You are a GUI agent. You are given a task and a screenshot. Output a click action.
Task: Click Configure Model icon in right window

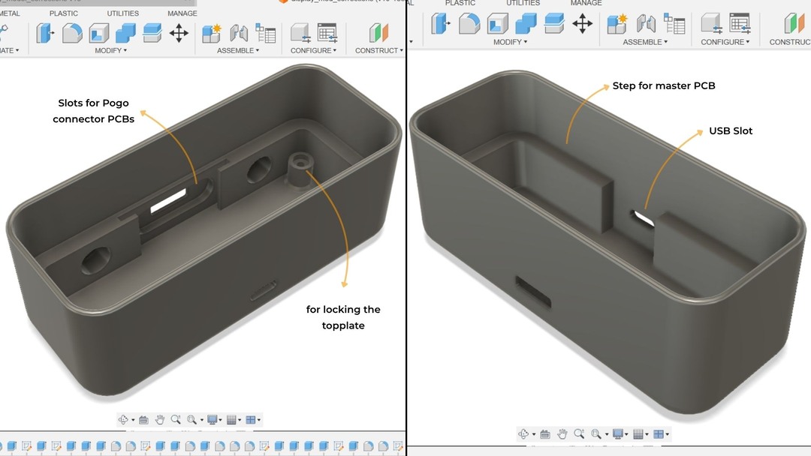pos(710,24)
